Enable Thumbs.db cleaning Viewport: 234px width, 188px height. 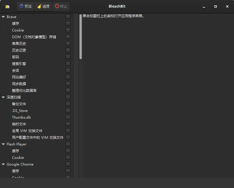tap(68, 117)
